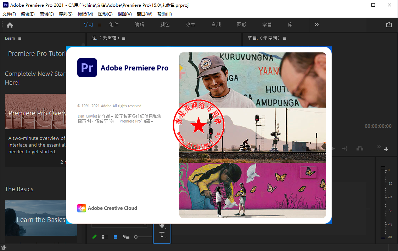This screenshot has width=398, height=251.
Task: Switch Project panel to Freeform view
Action: point(126,237)
